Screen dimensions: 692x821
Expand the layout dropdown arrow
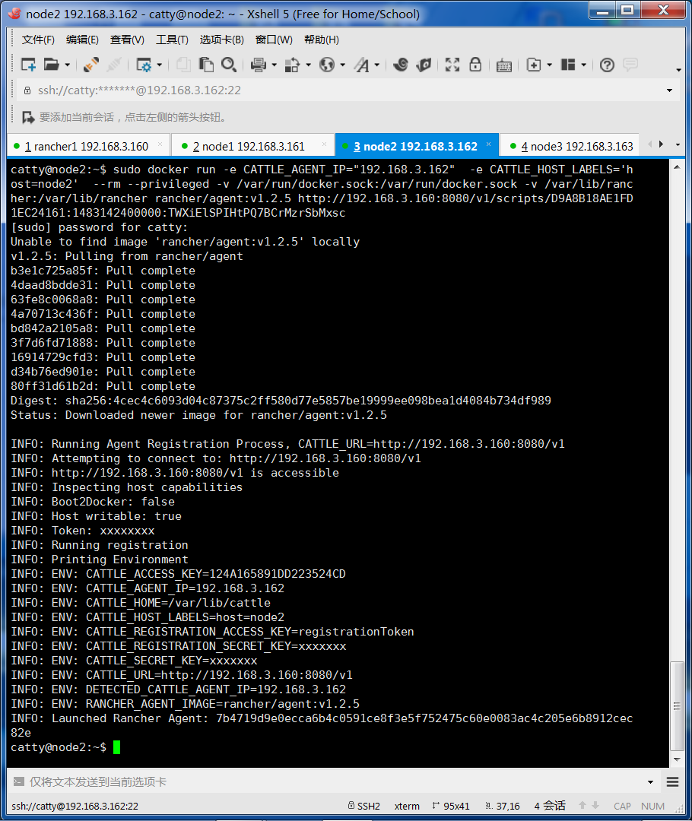[x=583, y=65]
